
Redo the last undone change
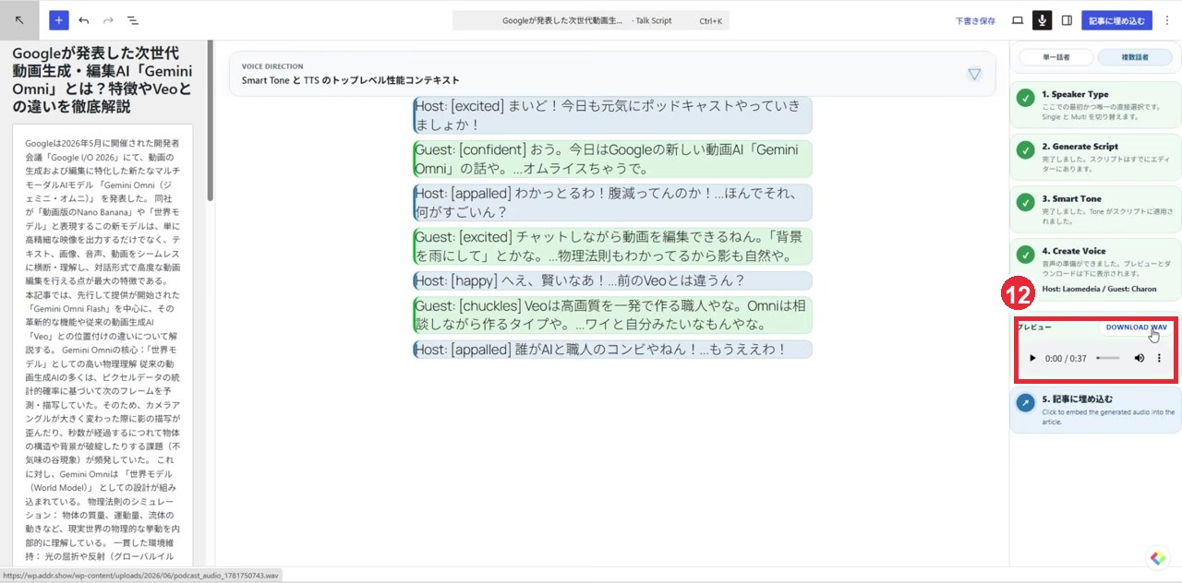[108, 20]
